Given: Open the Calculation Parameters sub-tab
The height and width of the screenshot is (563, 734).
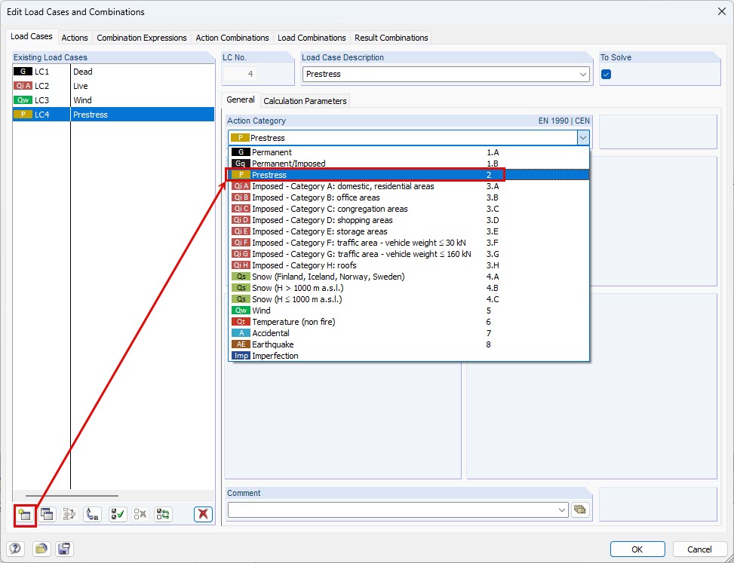Looking at the screenshot, I should pyautogui.click(x=305, y=101).
